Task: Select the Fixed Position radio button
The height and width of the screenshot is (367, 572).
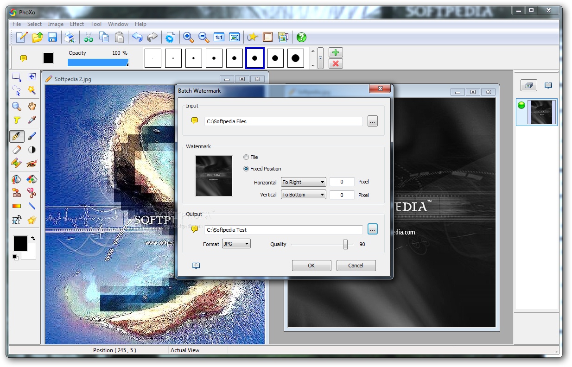Action: tap(246, 169)
